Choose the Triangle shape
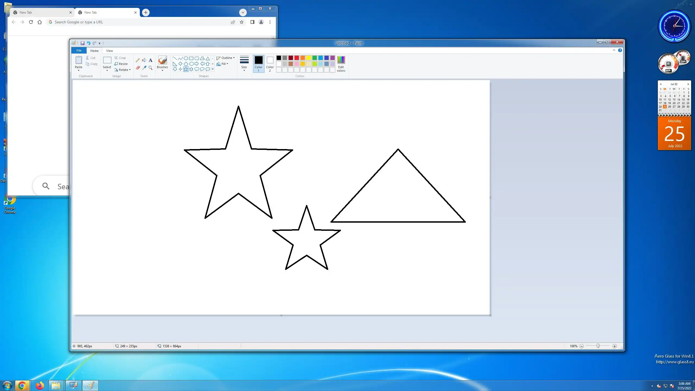 pyautogui.click(x=208, y=58)
